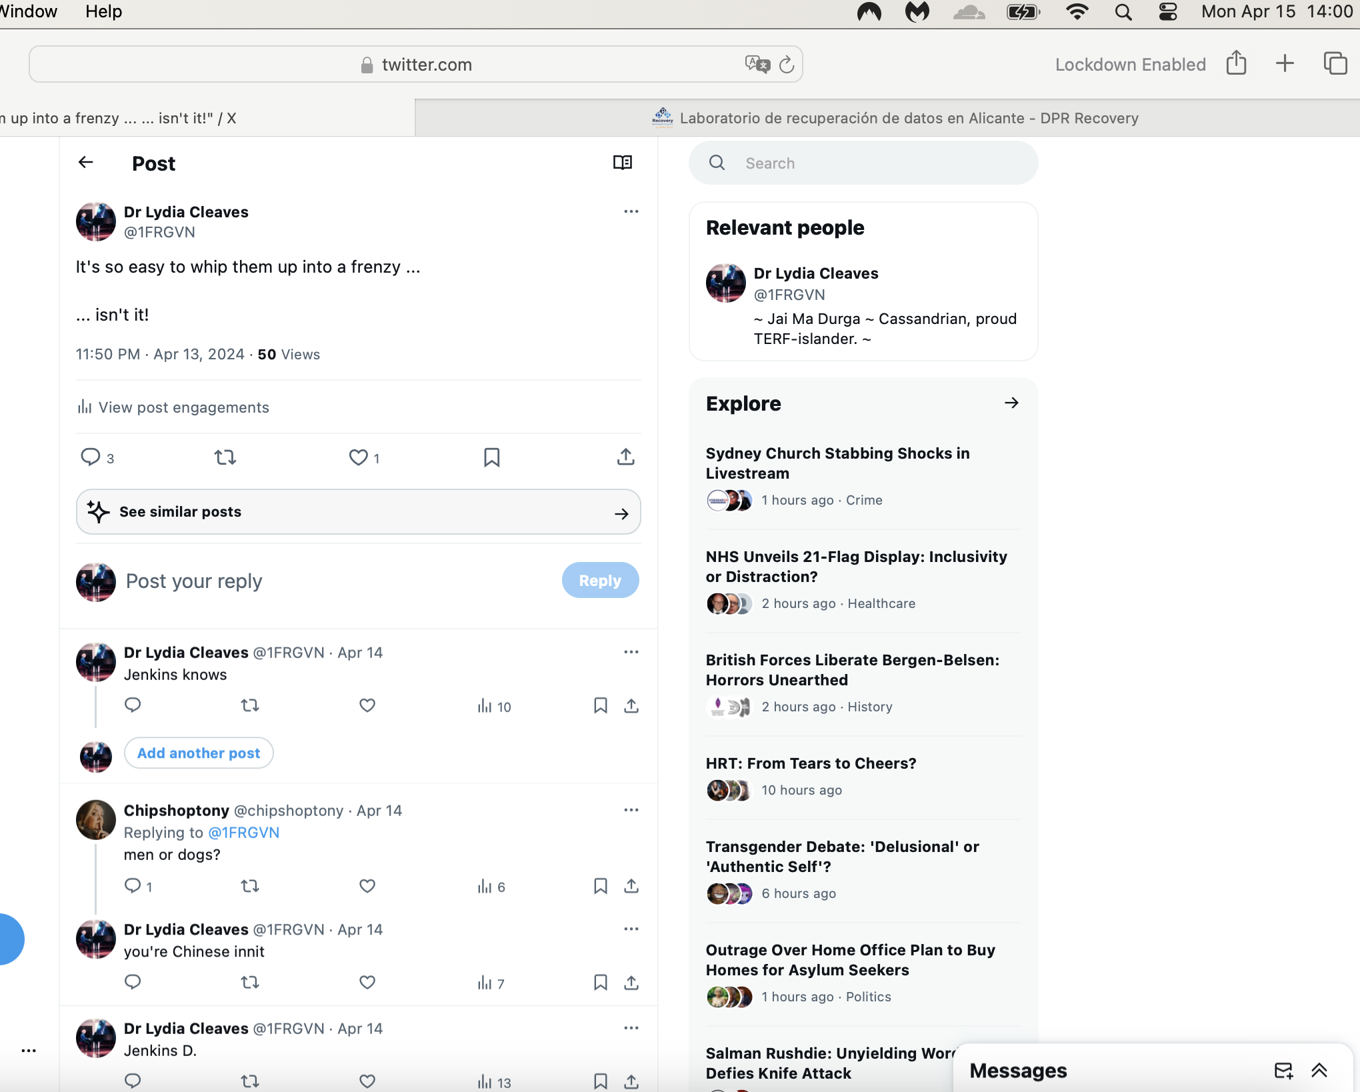Image resolution: width=1360 pixels, height=1092 pixels.
Task: Open reader view book icon
Action: coord(623,163)
